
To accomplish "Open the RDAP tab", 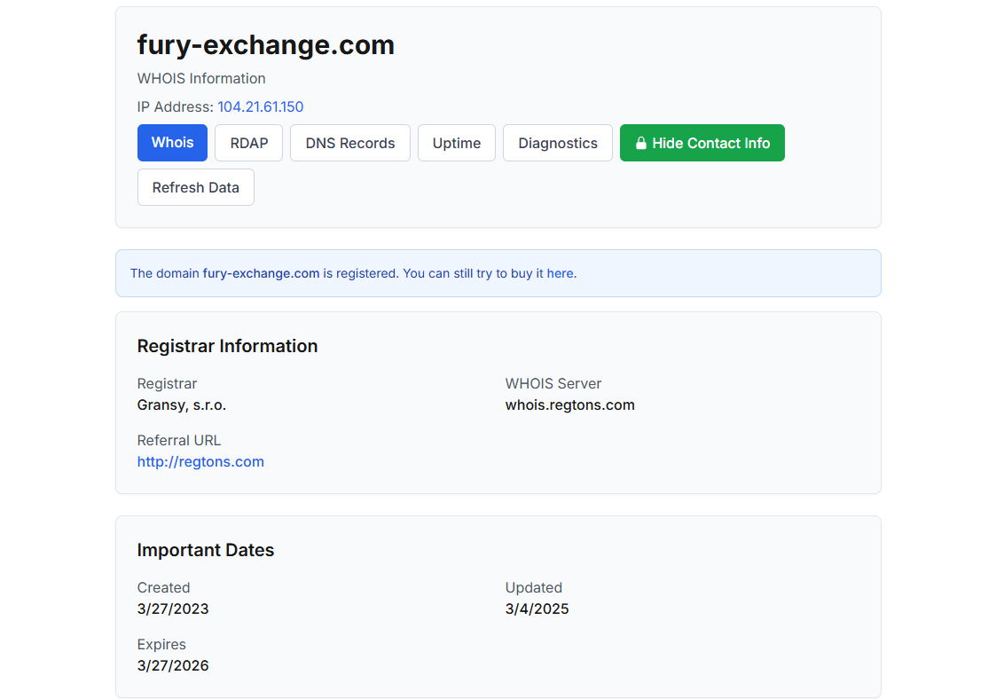I will click(248, 143).
